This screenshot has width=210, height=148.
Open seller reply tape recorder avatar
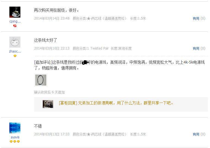tap(48, 104)
